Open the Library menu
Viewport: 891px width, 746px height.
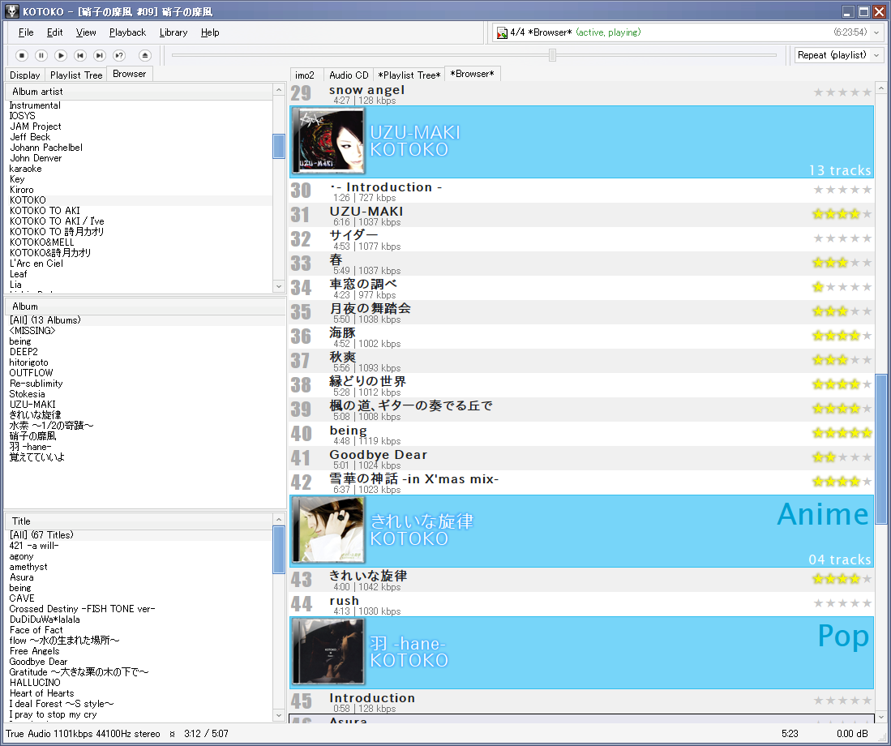pos(172,32)
